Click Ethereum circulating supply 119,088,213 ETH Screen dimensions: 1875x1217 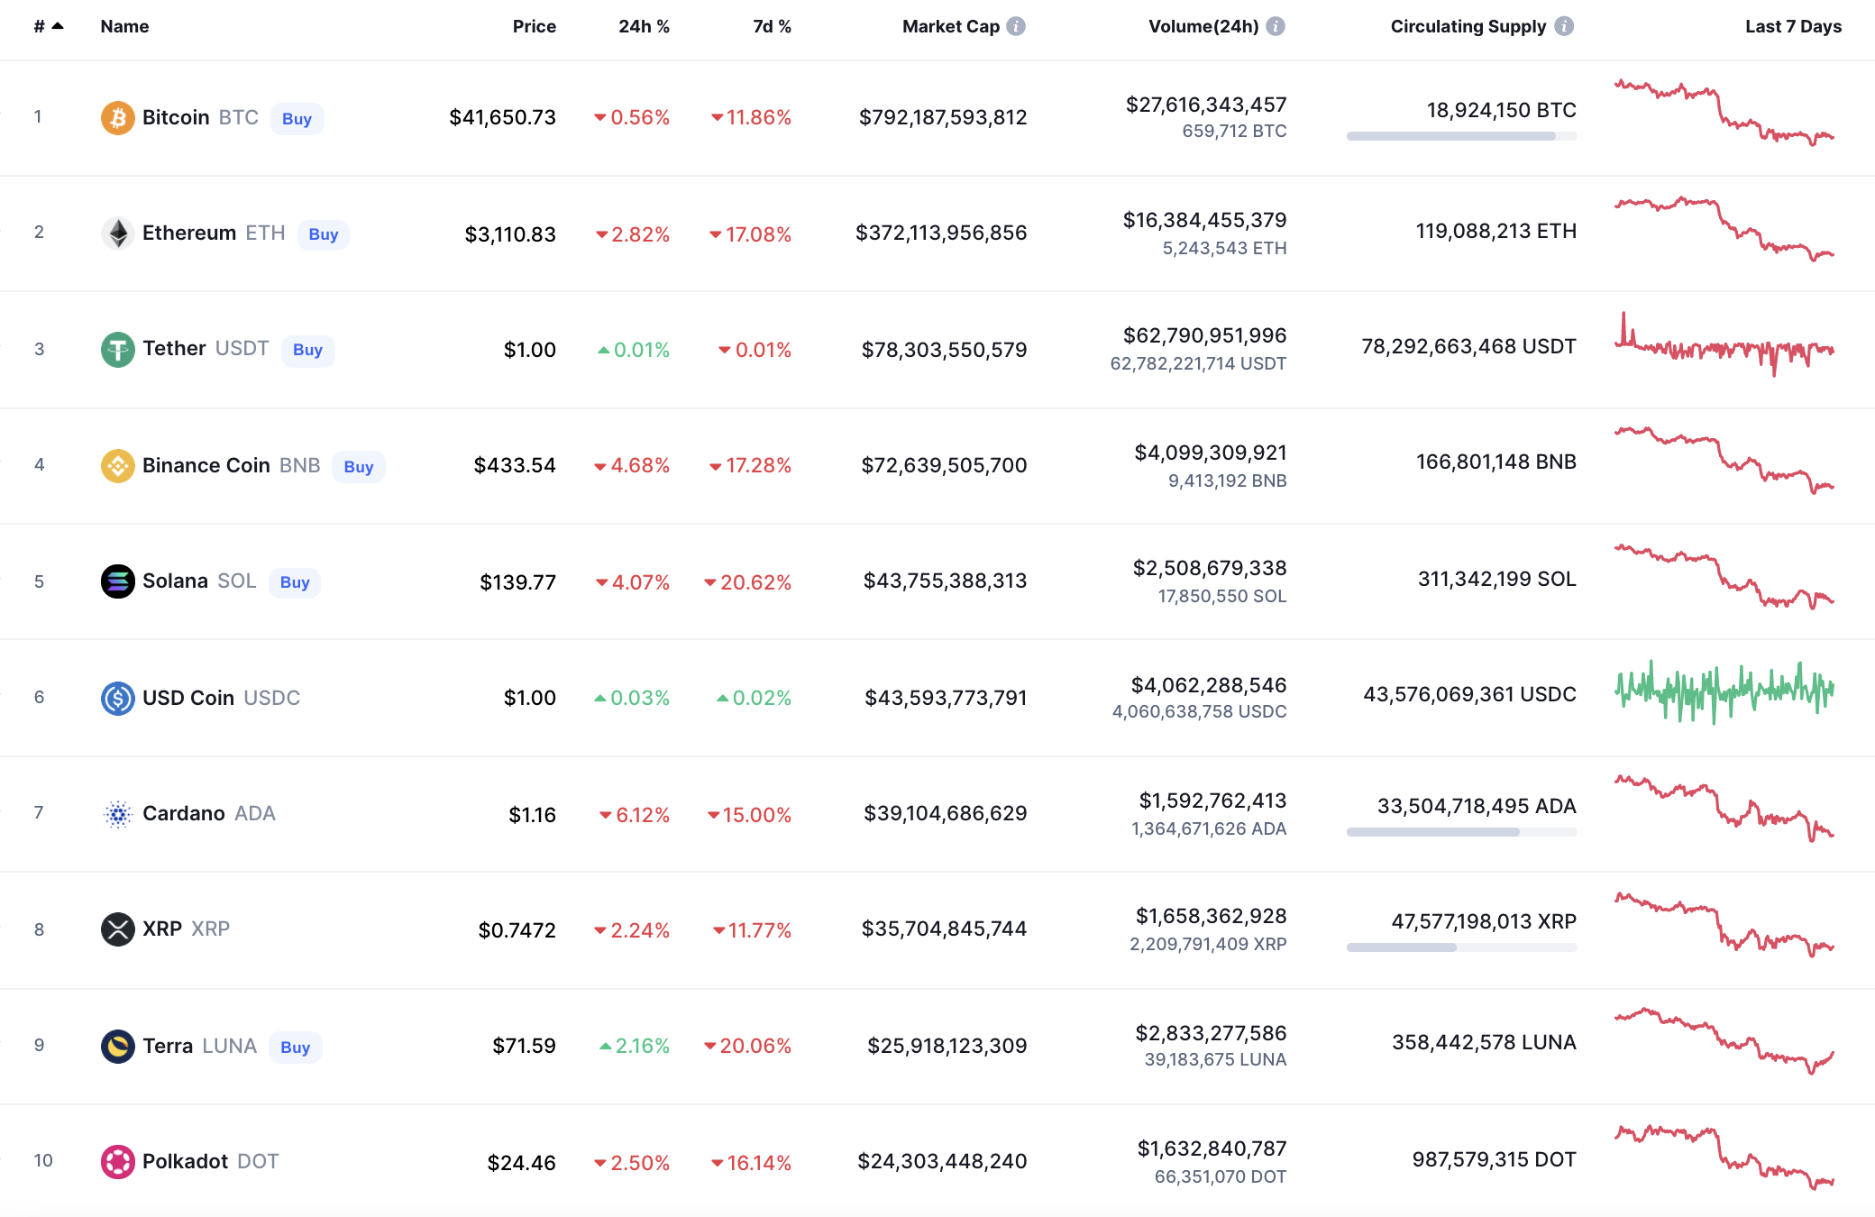1495,231
